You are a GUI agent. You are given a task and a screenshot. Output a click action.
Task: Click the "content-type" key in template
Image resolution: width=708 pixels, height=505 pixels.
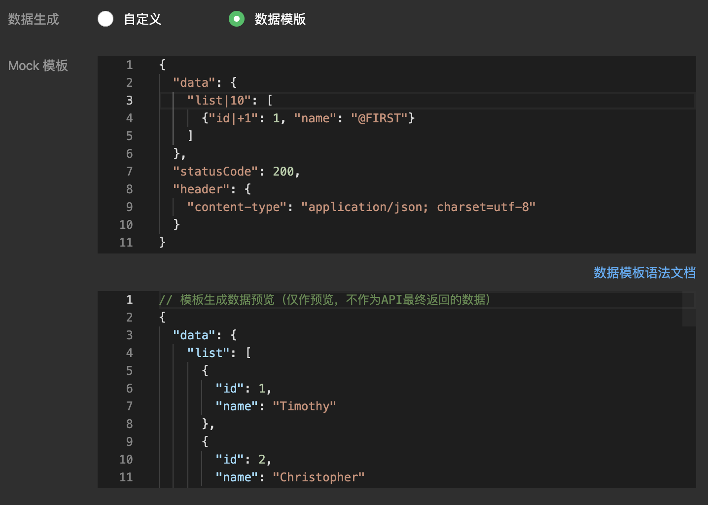point(237,207)
